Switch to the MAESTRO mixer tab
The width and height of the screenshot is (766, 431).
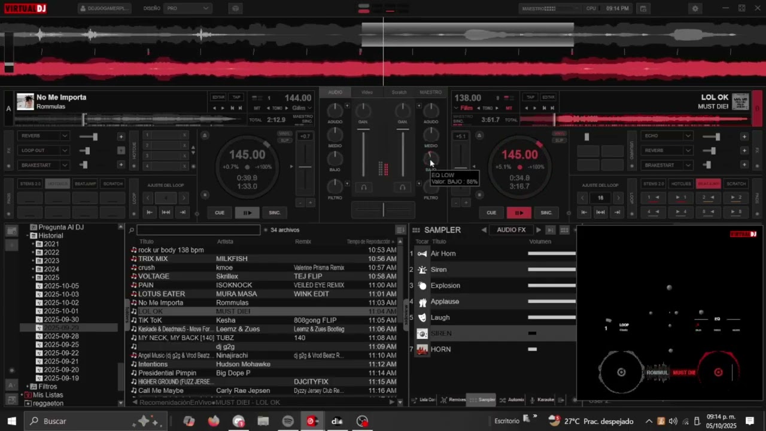(x=431, y=92)
